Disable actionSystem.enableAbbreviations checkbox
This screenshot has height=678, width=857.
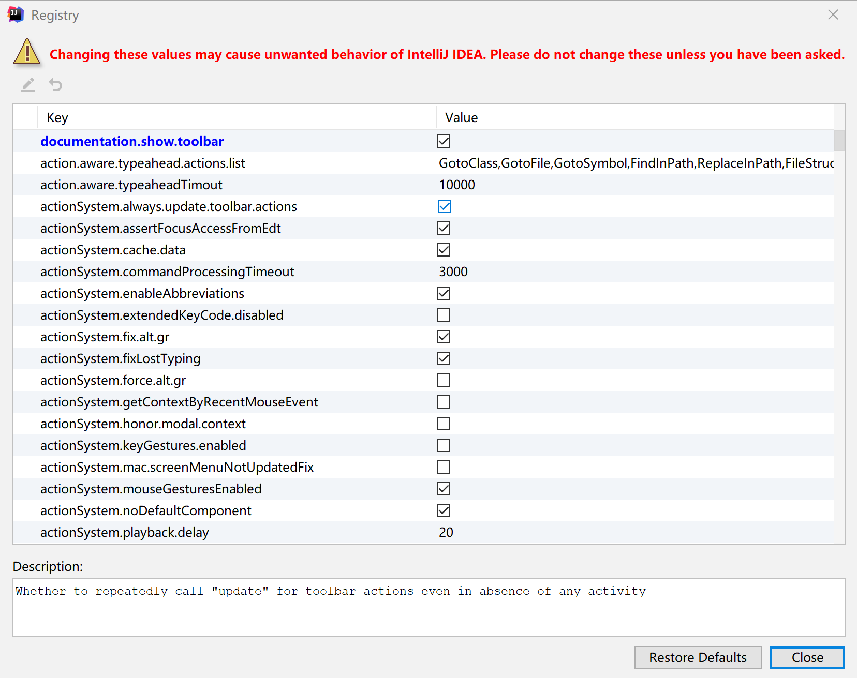[x=444, y=293]
